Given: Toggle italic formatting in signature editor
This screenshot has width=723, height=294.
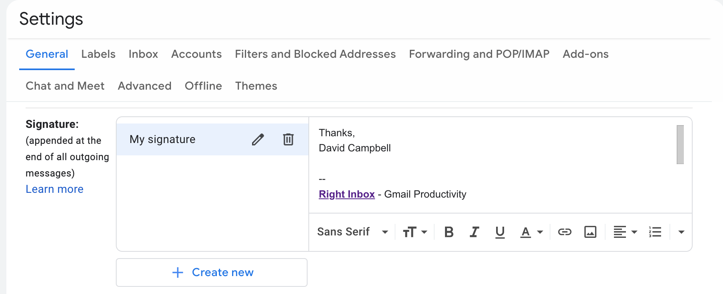Looking at the screenshot, I should tap(474, 232).
